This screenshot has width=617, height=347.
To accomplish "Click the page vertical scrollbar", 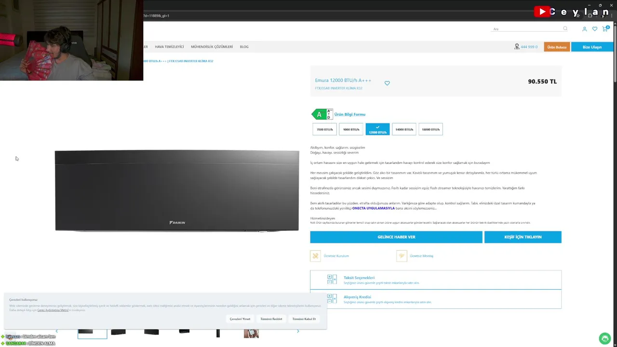I will (x=615, y=53).
